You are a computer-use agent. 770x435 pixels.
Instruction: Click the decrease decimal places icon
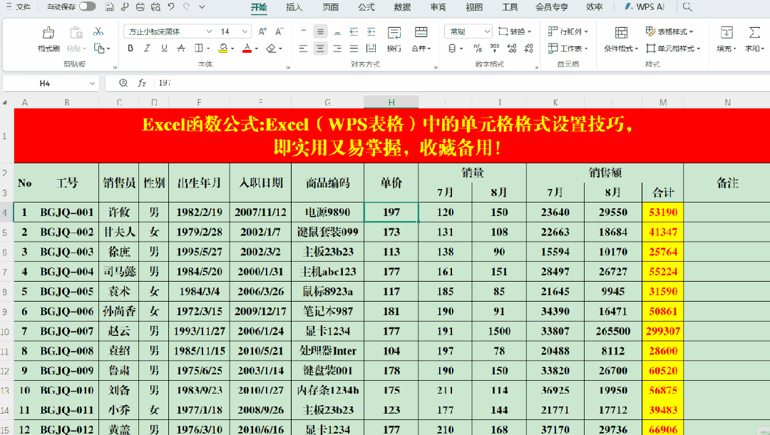click(x=528, y=48)
